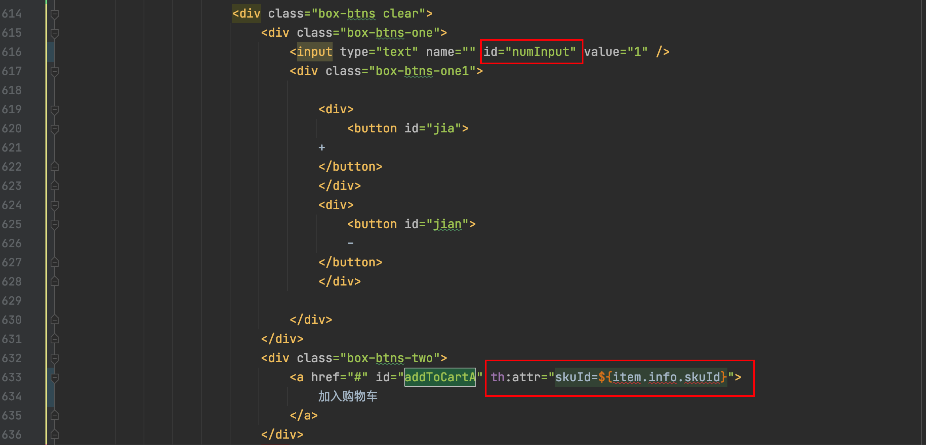This screenshot has width=926, height=445.
Task: Collapse the fold marker on line 617
Action: point(55,72)
